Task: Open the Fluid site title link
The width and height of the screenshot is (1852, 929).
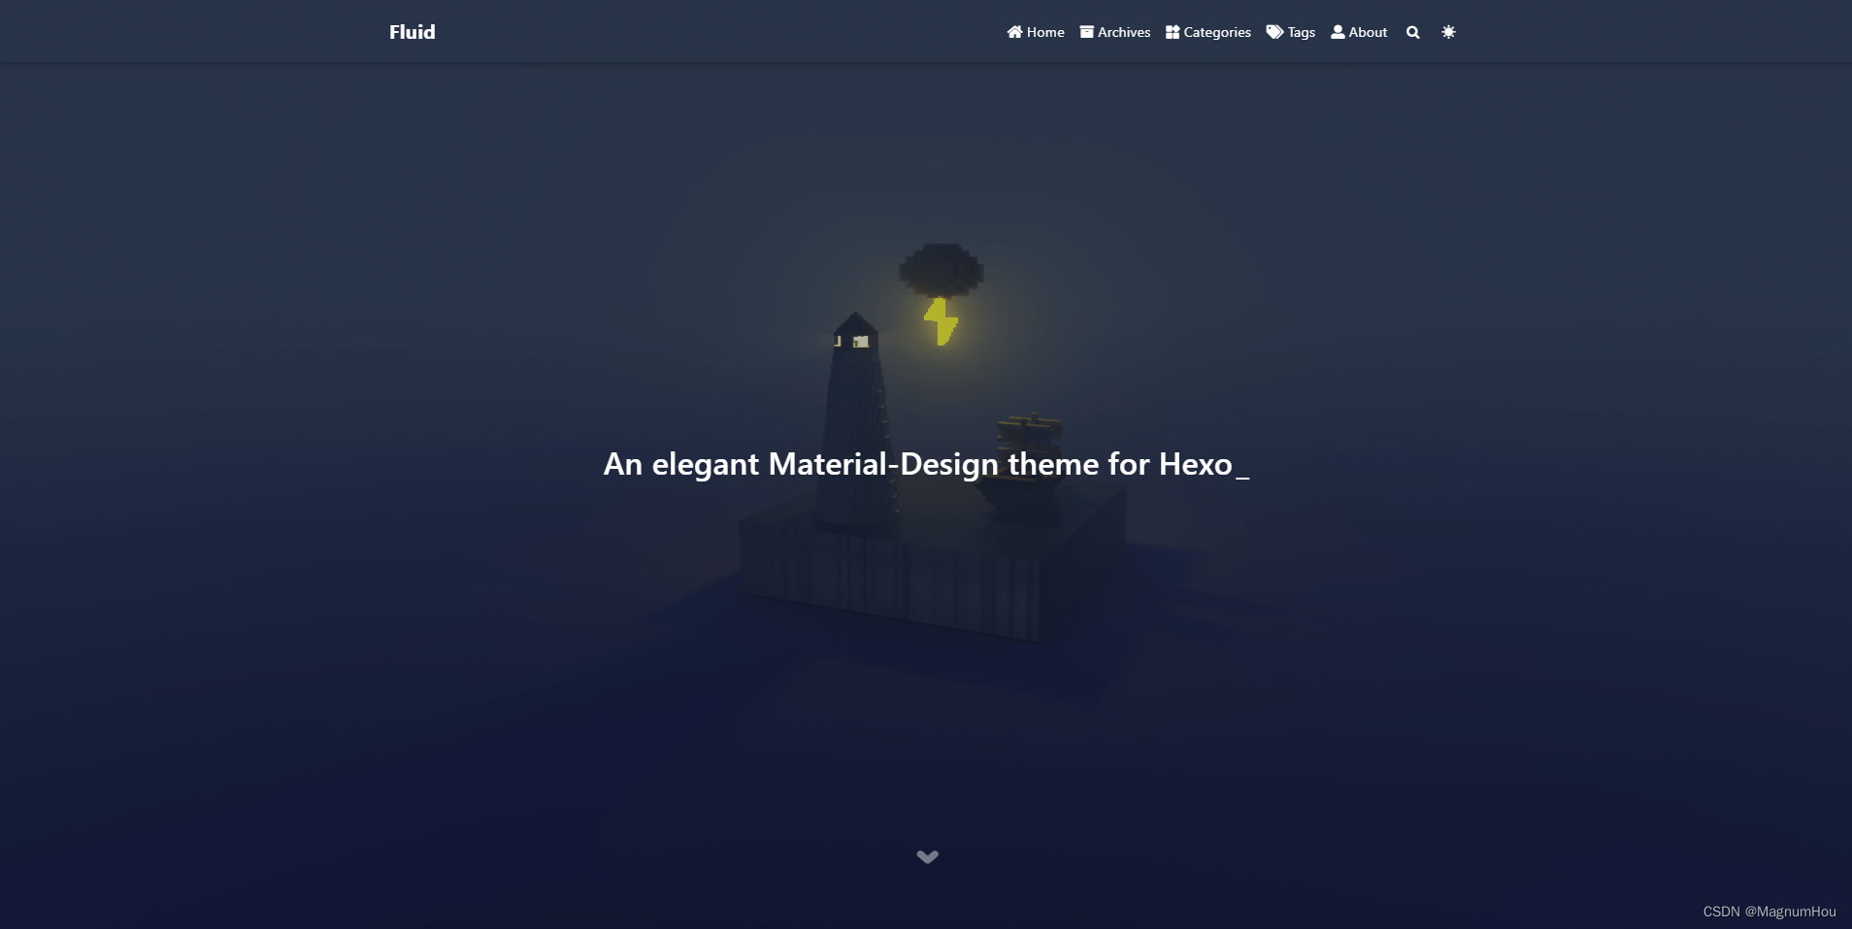Action: [413, 32]
